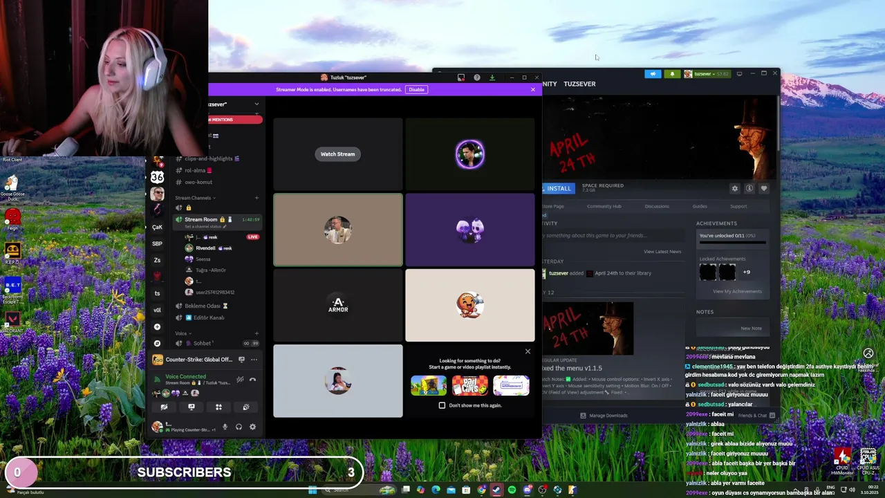Screen dimensions: 885x498
Task: Expand the tuzsever server dropdown menu
Action: point(257,104)
